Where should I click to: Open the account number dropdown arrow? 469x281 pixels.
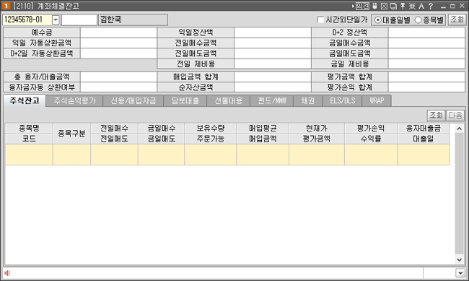tap(56, 20)
